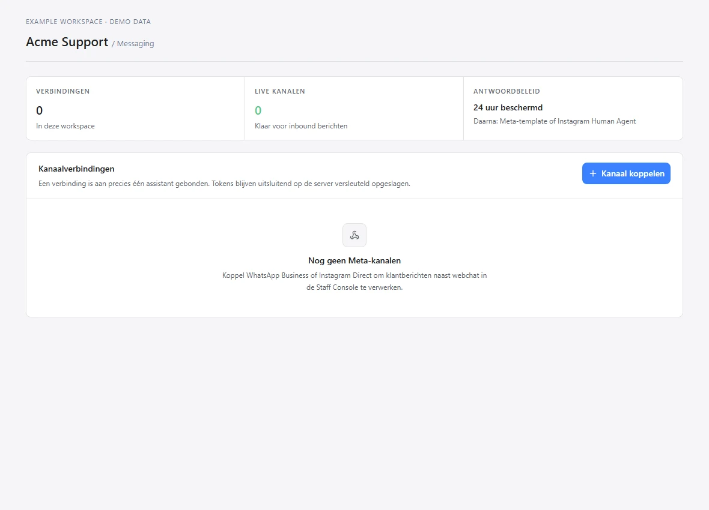Image resolution: width=709 pixels, height=510 pixels.
Task: Click the LIVE KANALEN card label
Action: tap(280, 91)
